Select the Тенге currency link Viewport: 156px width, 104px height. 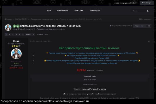pyautogui.click(x=77, y=89)
